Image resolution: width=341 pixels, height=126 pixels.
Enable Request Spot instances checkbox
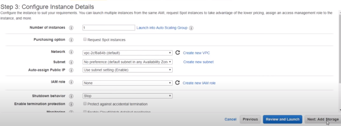pos(85,40)
